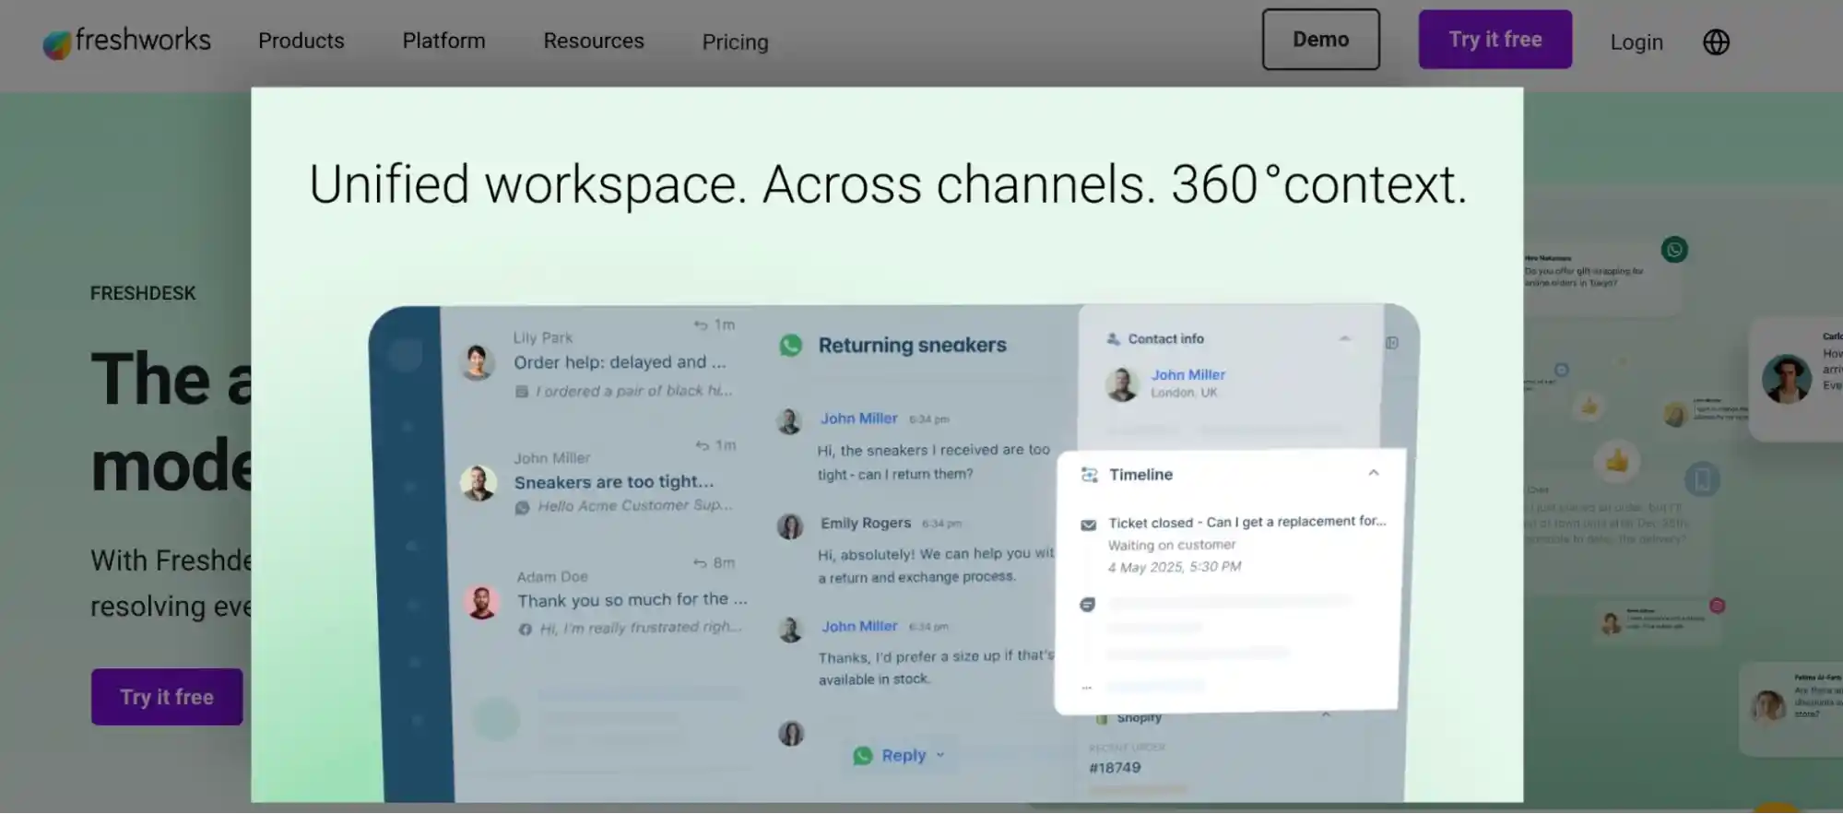Click the ellipsis icon at Timeline bottom
The image size is (1843, 814).
(x=1087, y=688)
